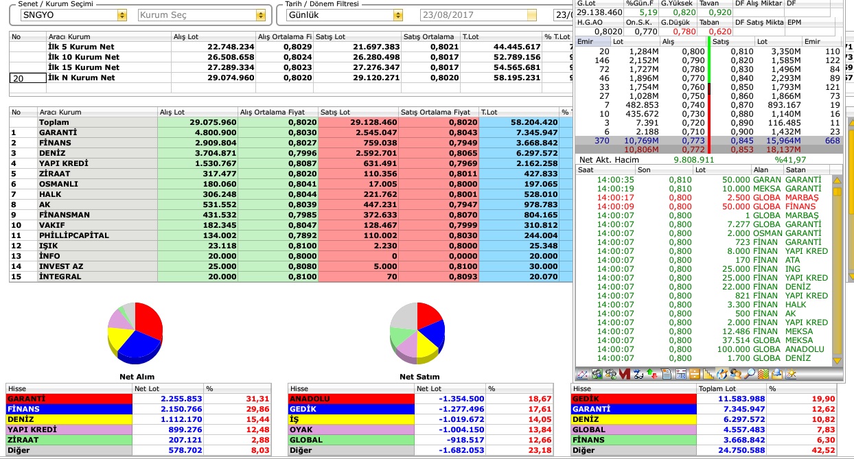
Task: Select red GEDİK row in Toplam Lot legend
Action: (x=704, y=399)
